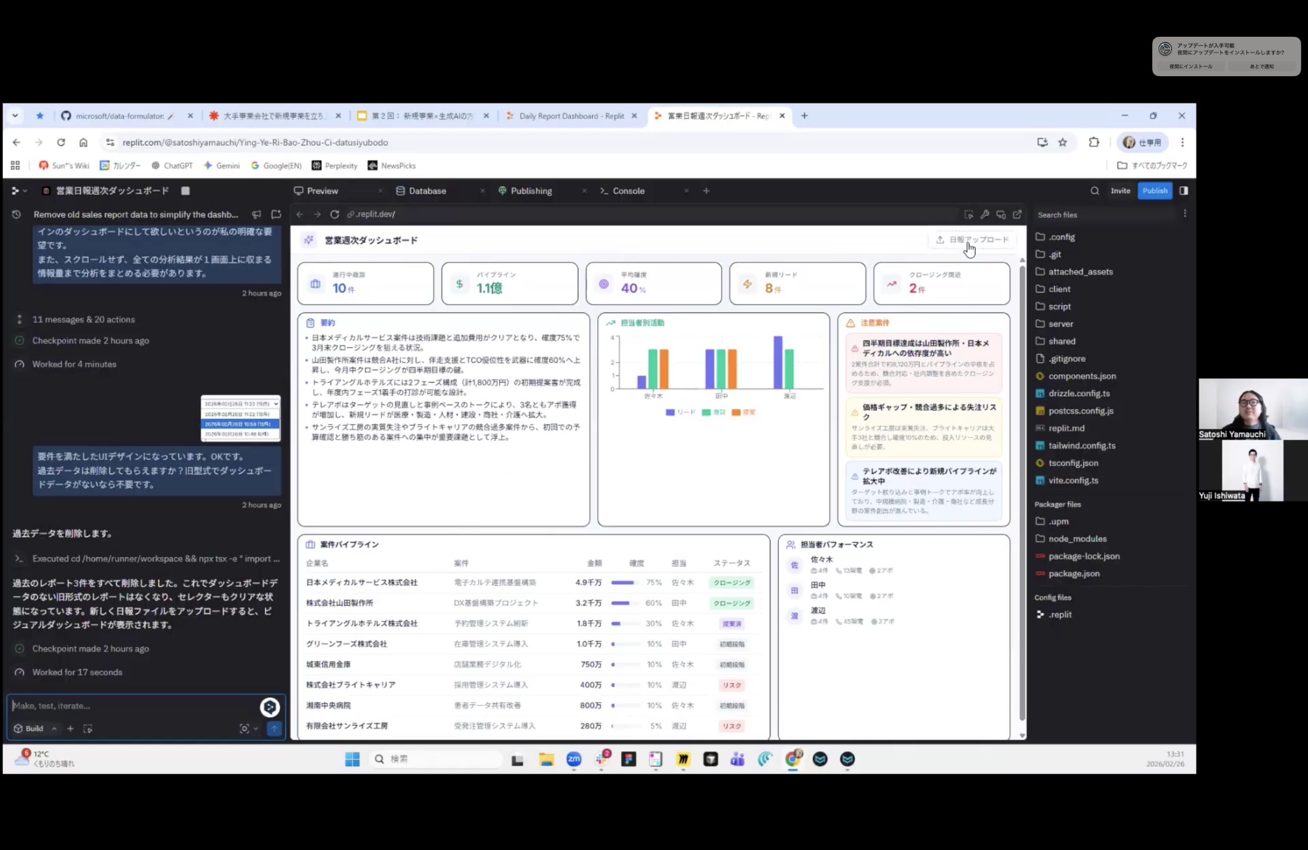Add attachment with the plus icon

(x=71, y=728)
